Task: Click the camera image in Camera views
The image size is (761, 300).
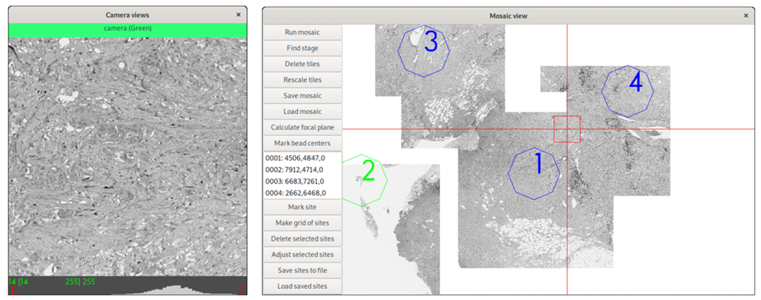Action: point(128,157)
